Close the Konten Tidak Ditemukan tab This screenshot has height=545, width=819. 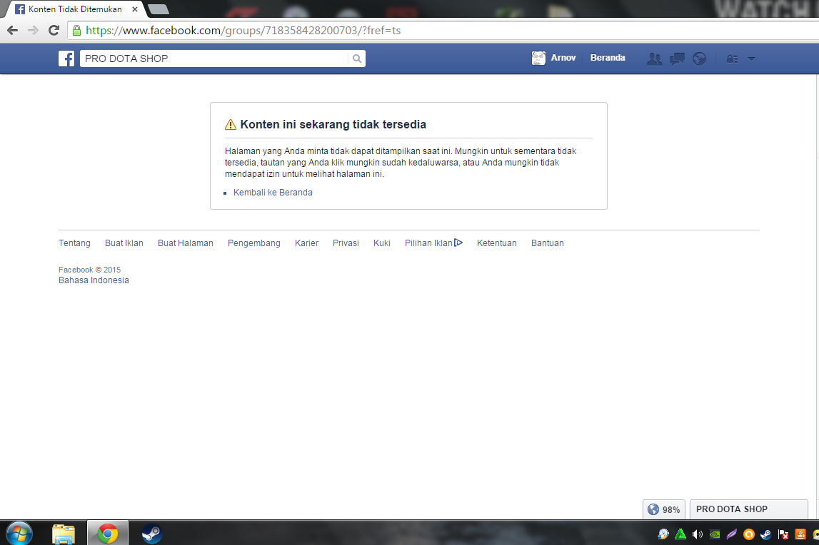pos(135,9)
